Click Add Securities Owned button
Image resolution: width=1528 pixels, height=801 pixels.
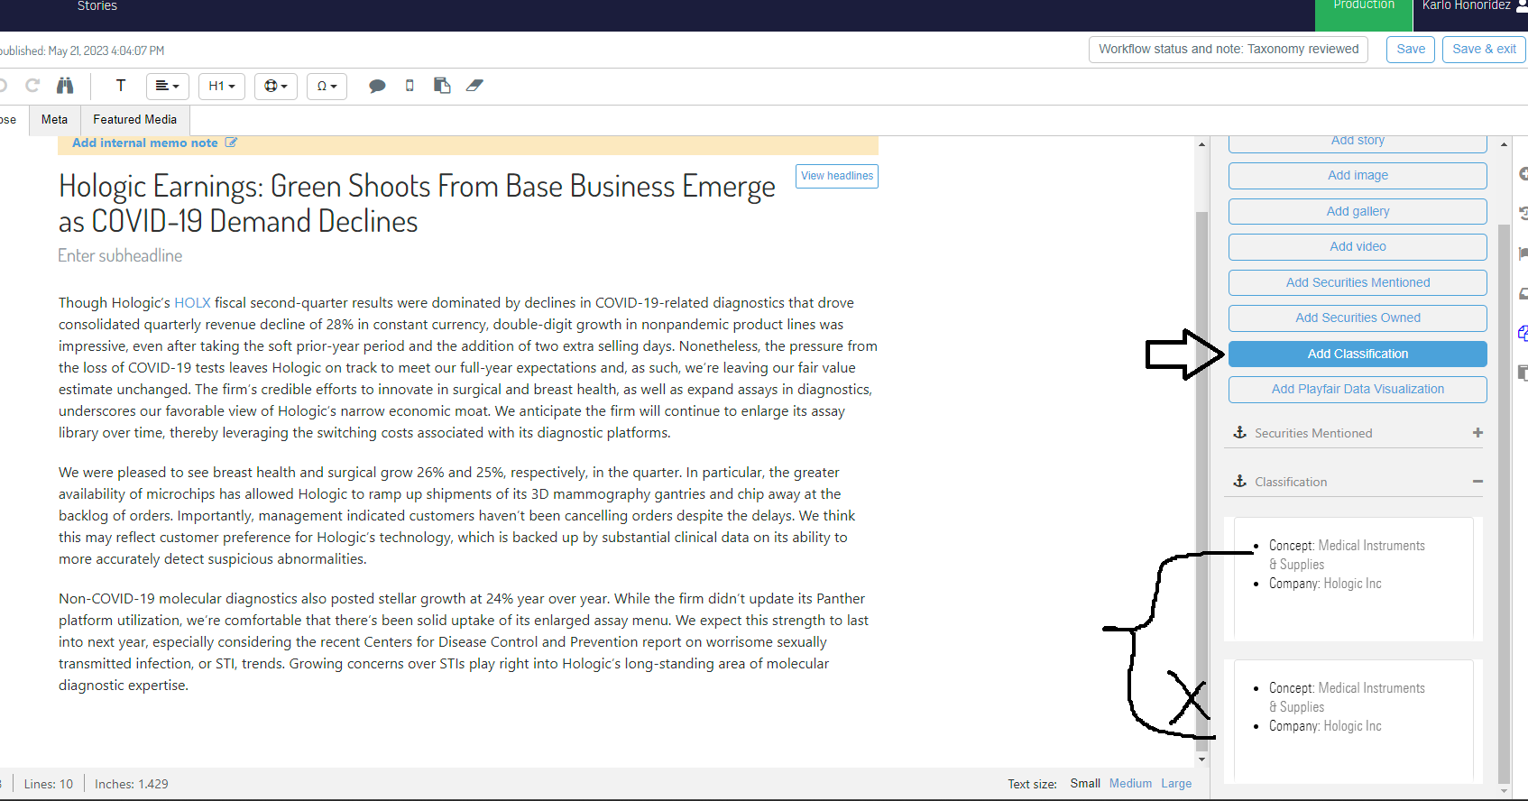(x=1358, y=318)
